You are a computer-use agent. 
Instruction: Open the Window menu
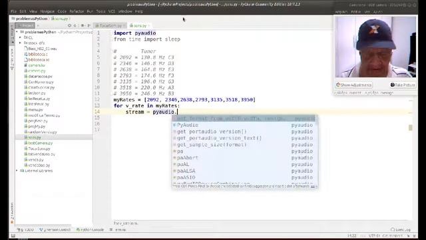[x=125, y=11]
